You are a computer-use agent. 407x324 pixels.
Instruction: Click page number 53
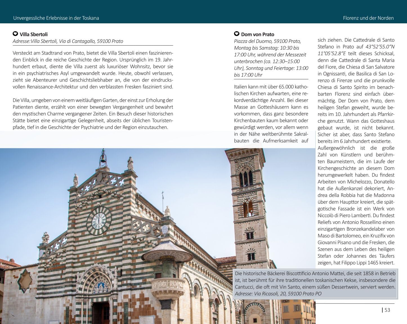[387, 310]
